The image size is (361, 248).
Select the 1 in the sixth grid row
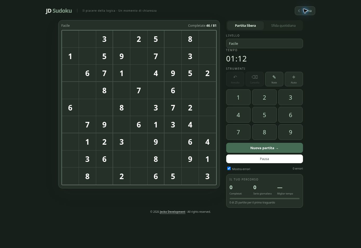point(156,125)
